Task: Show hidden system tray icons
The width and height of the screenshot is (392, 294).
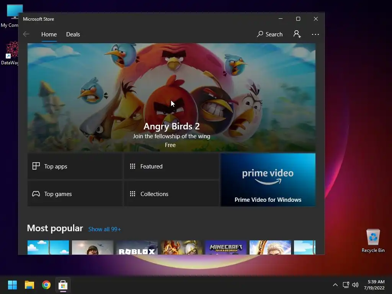Action: click(x=335, y=285)
